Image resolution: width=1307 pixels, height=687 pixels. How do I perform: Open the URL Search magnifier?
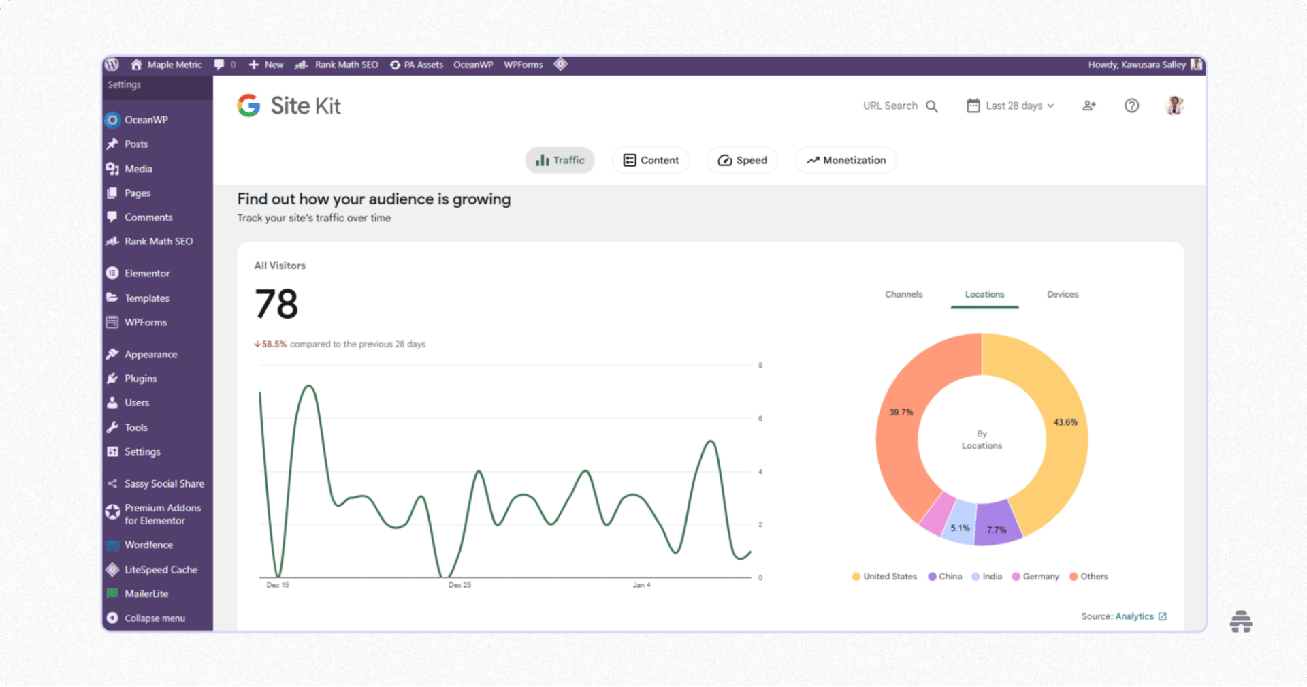934,106
